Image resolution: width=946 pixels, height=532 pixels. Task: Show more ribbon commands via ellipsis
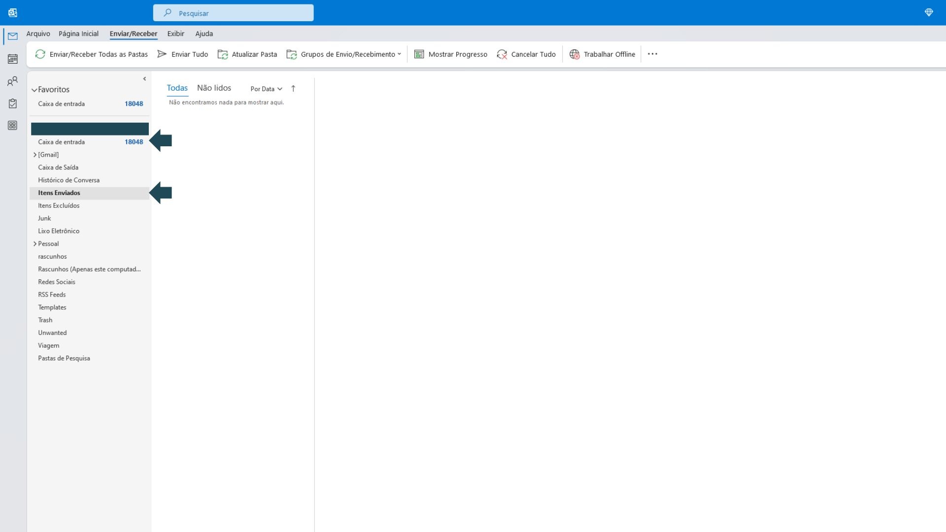tap(652, 54)
